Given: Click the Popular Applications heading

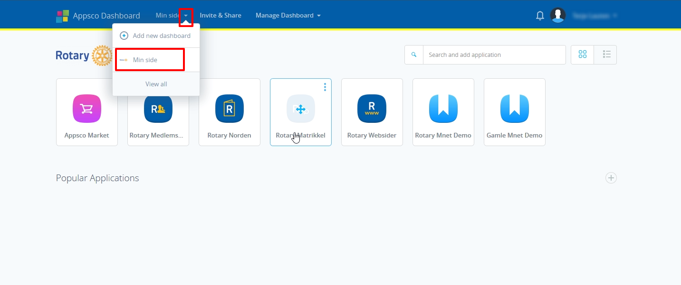Looking at the screenshot, I should click(97, 178).
